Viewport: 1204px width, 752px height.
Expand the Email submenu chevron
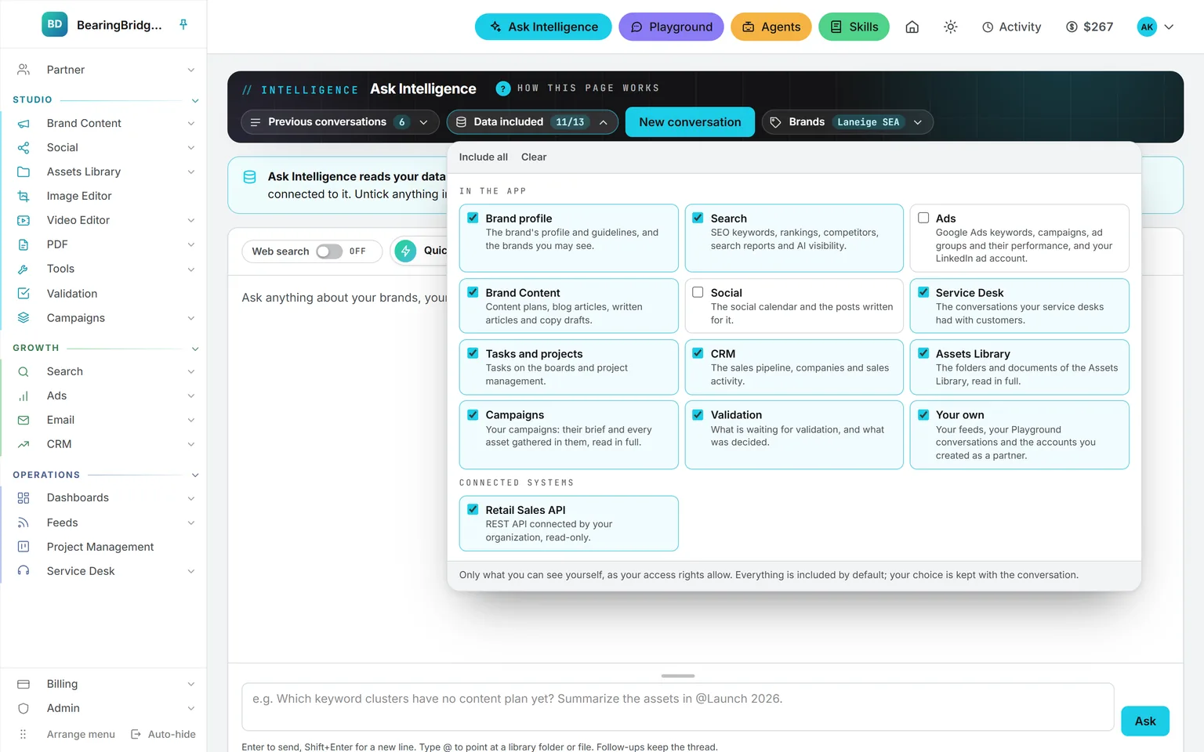pyautogui.click(x=190, y=420)
